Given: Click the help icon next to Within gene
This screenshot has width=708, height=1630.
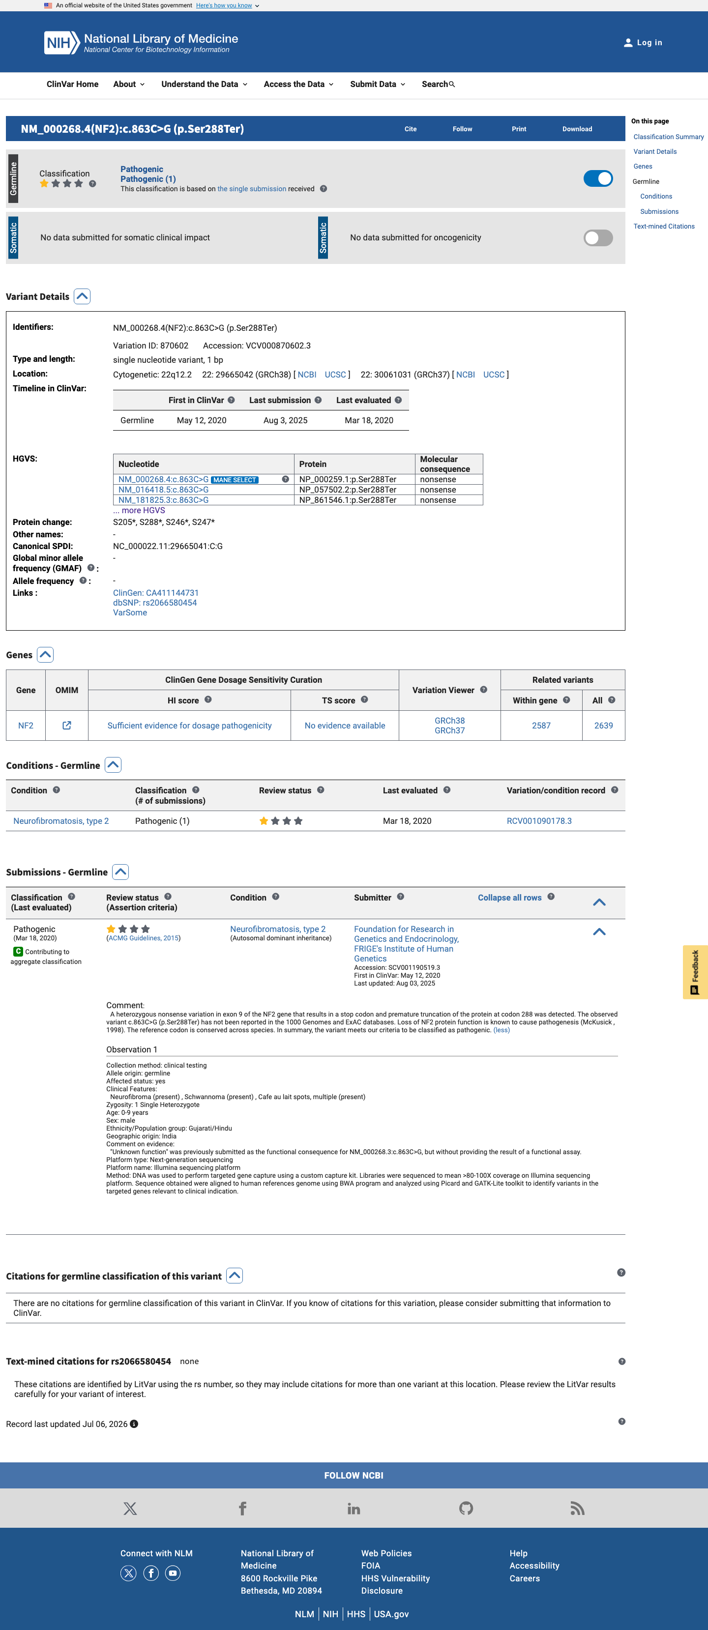Looking at the screenshot, I should 566,699.
